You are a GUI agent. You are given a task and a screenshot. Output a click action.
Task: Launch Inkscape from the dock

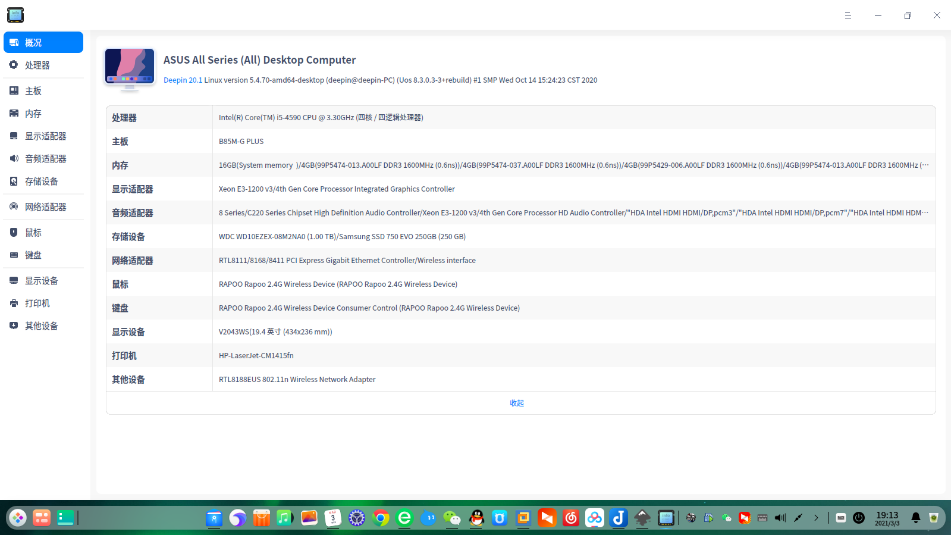click(x=642, y=518)
